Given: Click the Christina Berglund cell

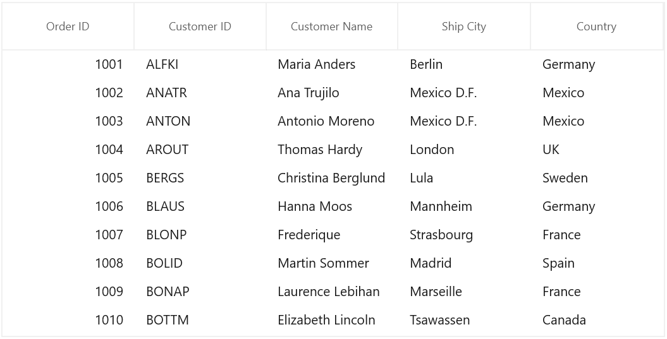Looking at the screenshot, I should pos(332,178).
